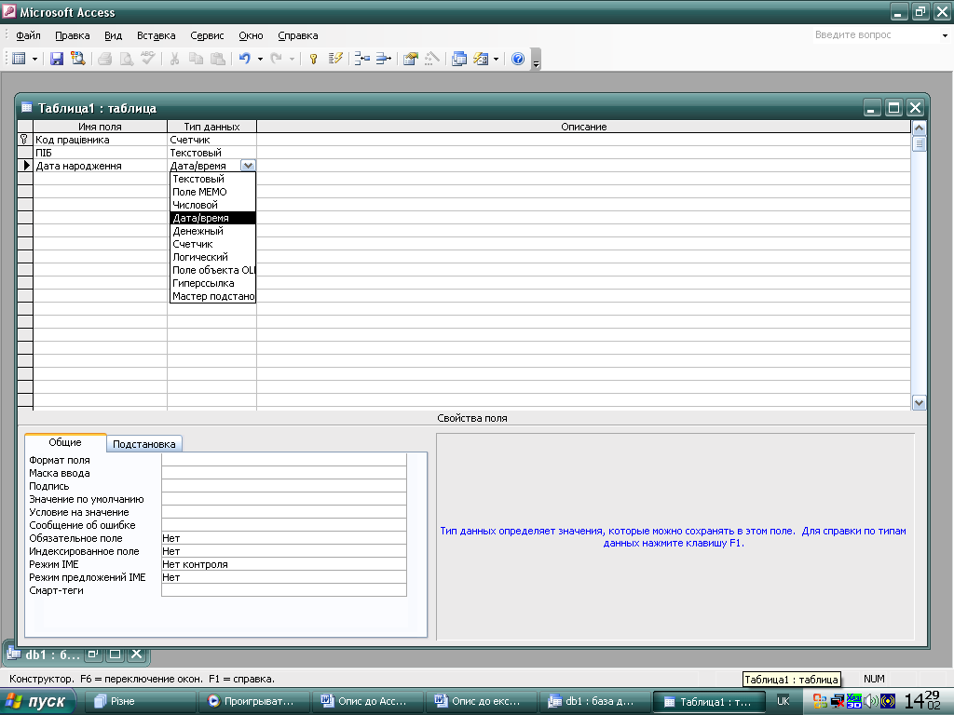Image resolution: width=954 pixels, height=715 pixels.
Task: Click the Undo arrow icon
Action: click(x=245, y=59)
